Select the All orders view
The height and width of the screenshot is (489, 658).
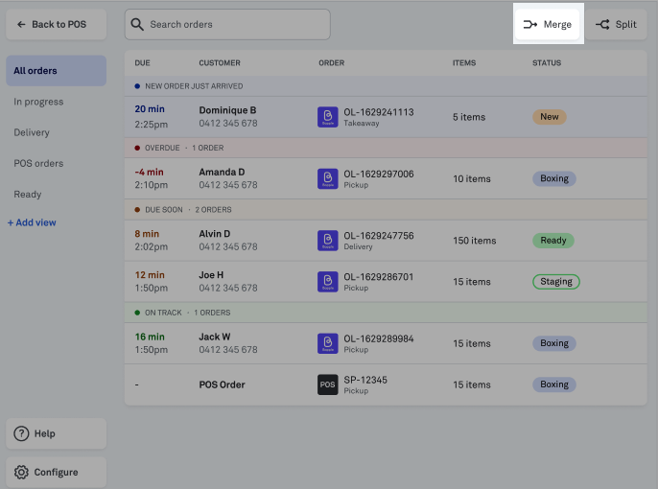(57, 70)
